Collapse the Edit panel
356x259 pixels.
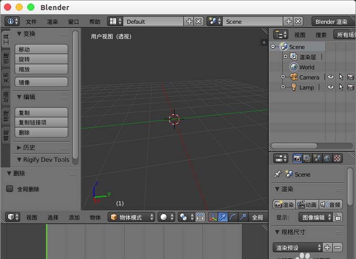19,97
